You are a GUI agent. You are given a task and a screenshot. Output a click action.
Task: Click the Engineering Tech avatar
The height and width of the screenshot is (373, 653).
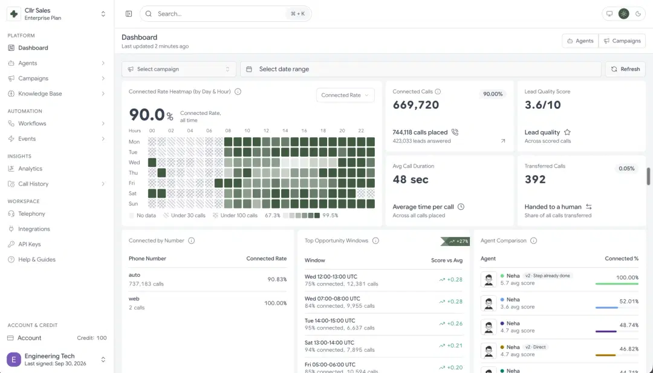click(14, 359)
